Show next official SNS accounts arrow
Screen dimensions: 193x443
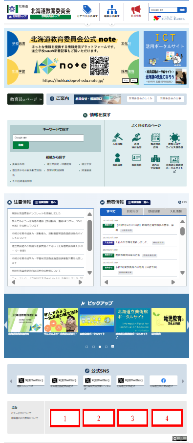coord(183,381)
